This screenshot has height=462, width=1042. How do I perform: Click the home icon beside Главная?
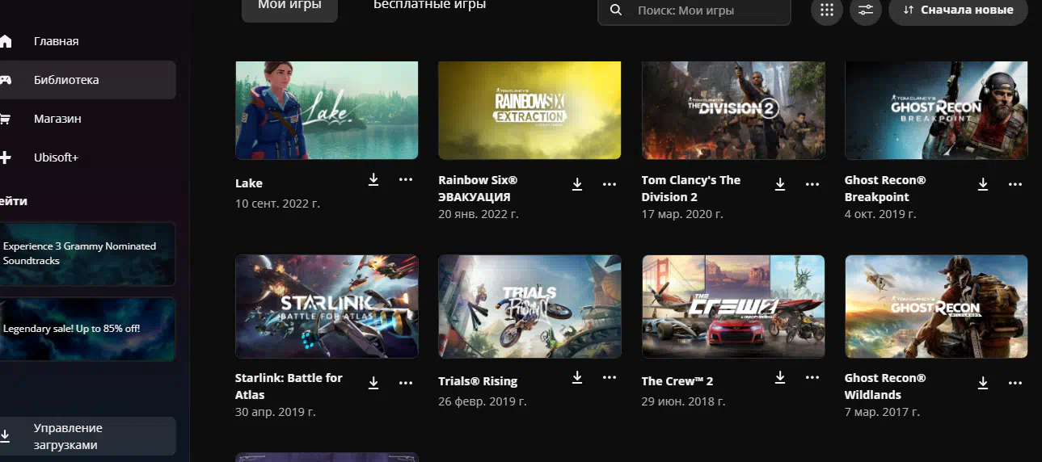[5, 41]
